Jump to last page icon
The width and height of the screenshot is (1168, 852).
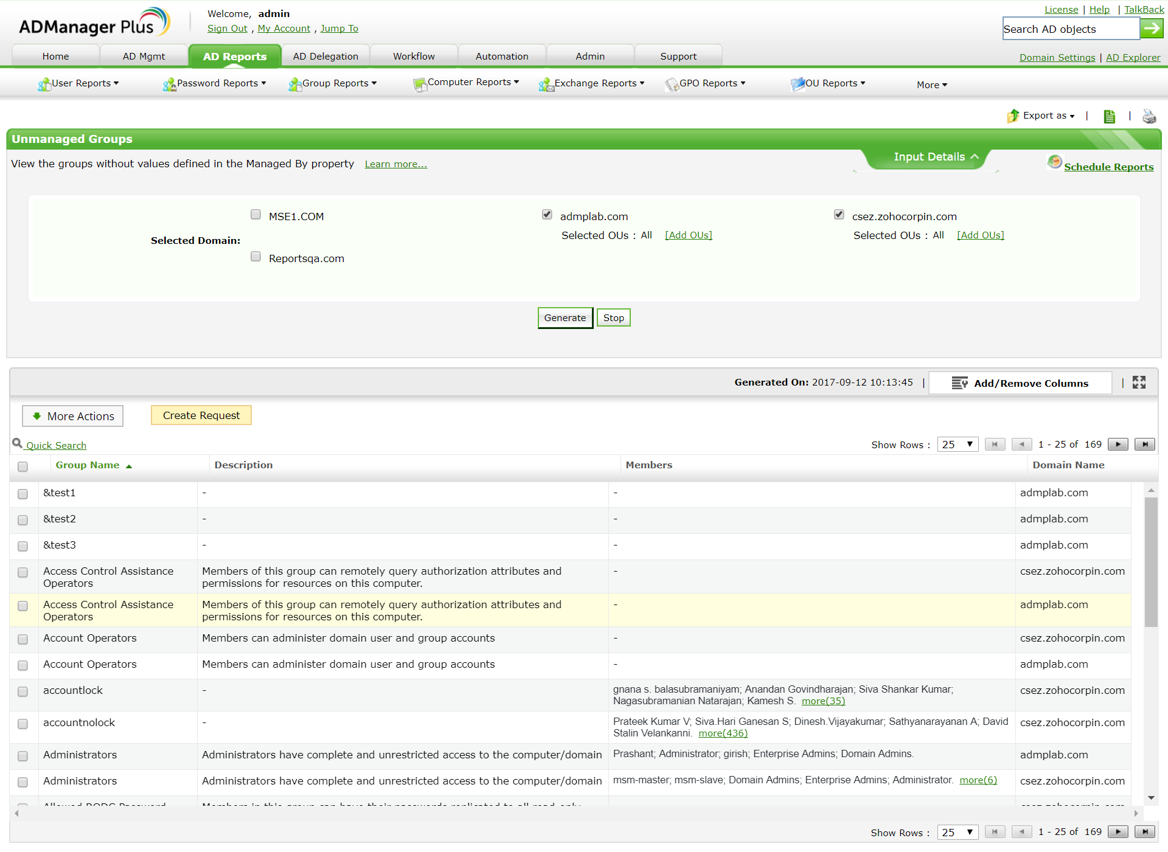pyautogui.click(x=1144, y=445)
